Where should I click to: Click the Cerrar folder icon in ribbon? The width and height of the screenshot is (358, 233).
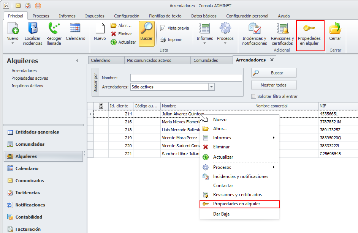(335, 29)
